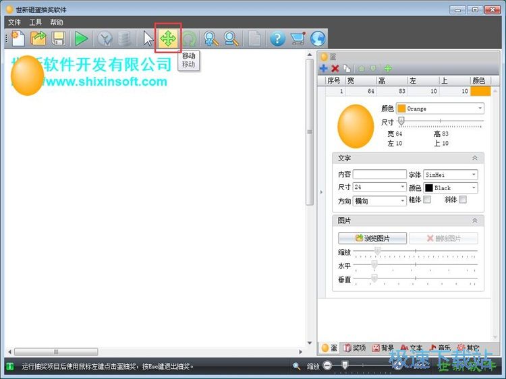Image resolution: width=506 pixels, height=379 pixels.
Task: Click the 内容 text content field
Action: coord(379,175)
